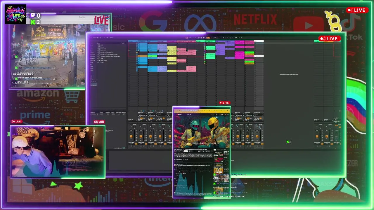This screenshot has height=210, width=374.
Task: Open Return A's Audio To dropdown
Action: coord(318,121)
